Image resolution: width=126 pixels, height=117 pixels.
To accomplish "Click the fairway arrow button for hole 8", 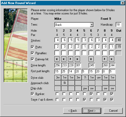I will [x=105, y=59].
